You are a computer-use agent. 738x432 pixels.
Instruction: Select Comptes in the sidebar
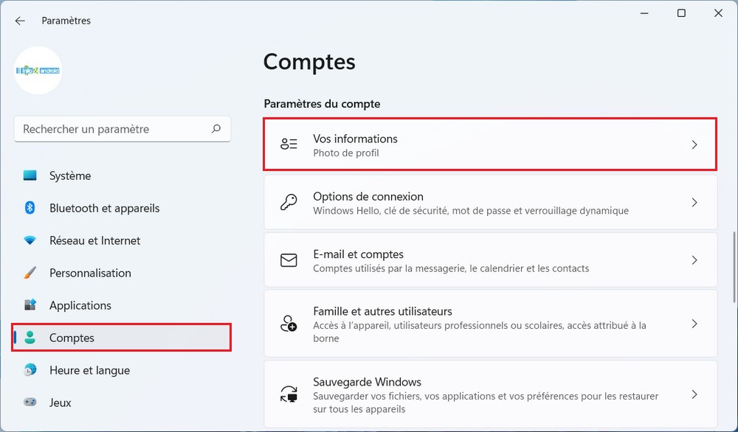(122, 337)
